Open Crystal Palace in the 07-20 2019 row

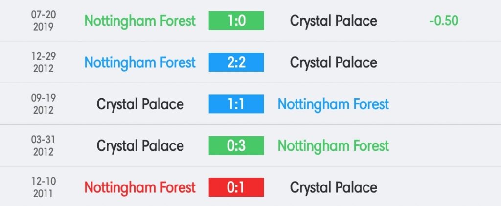pos(334,21)
